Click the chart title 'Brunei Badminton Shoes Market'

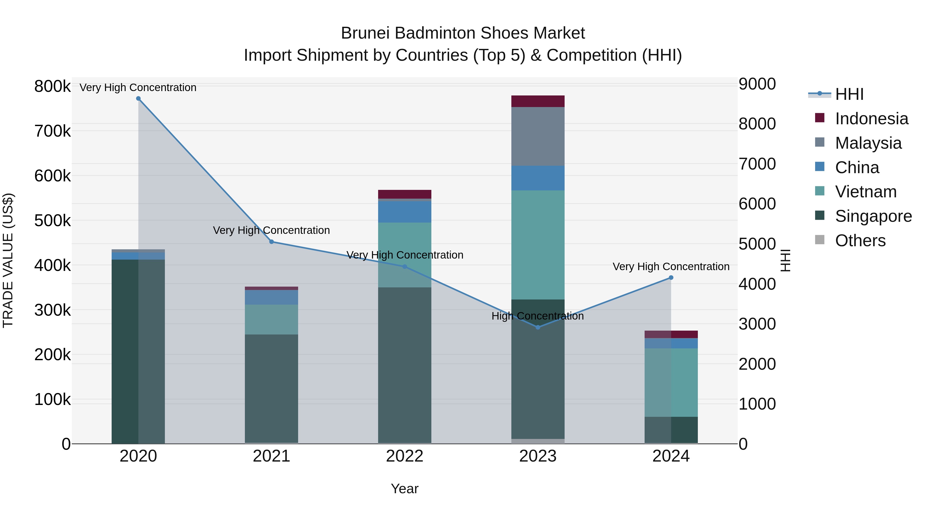point(463,33)
